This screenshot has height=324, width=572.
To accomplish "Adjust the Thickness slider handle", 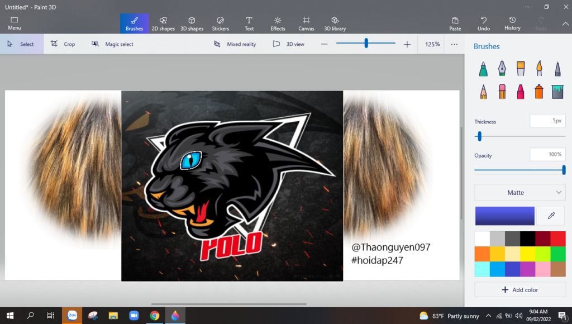I will 479,136.
